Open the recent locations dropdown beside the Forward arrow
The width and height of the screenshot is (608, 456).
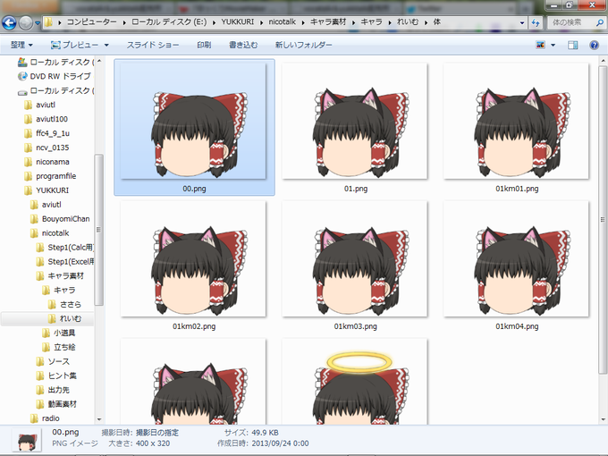click(38, 23)
